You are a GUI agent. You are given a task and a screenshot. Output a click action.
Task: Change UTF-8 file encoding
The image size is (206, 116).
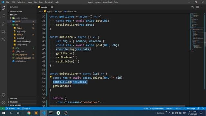pyautogui.click(x=178, y=109)
